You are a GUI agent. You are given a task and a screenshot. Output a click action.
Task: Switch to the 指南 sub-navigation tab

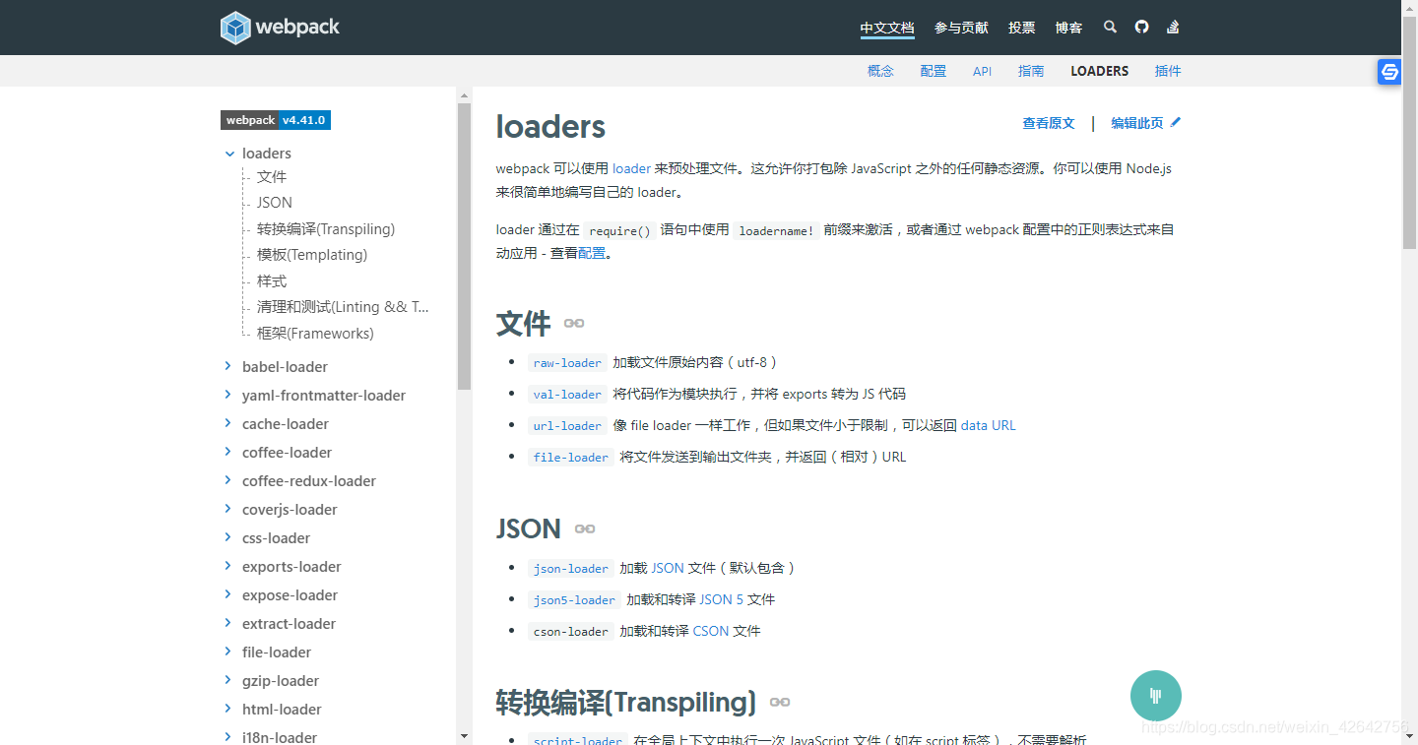coord(1031,71)
